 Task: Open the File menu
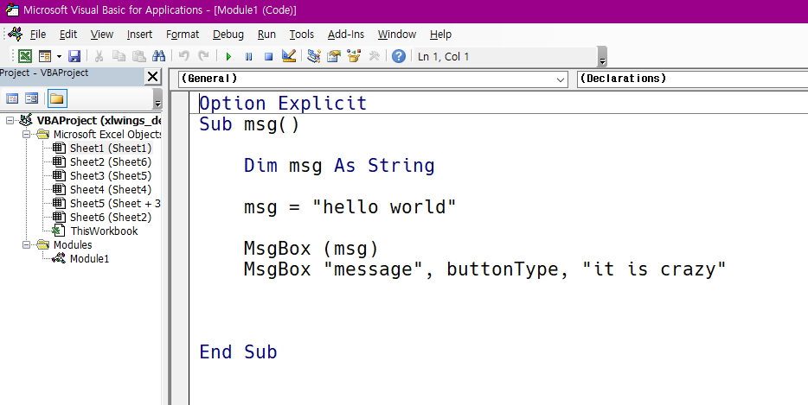[x=38, y=35]
